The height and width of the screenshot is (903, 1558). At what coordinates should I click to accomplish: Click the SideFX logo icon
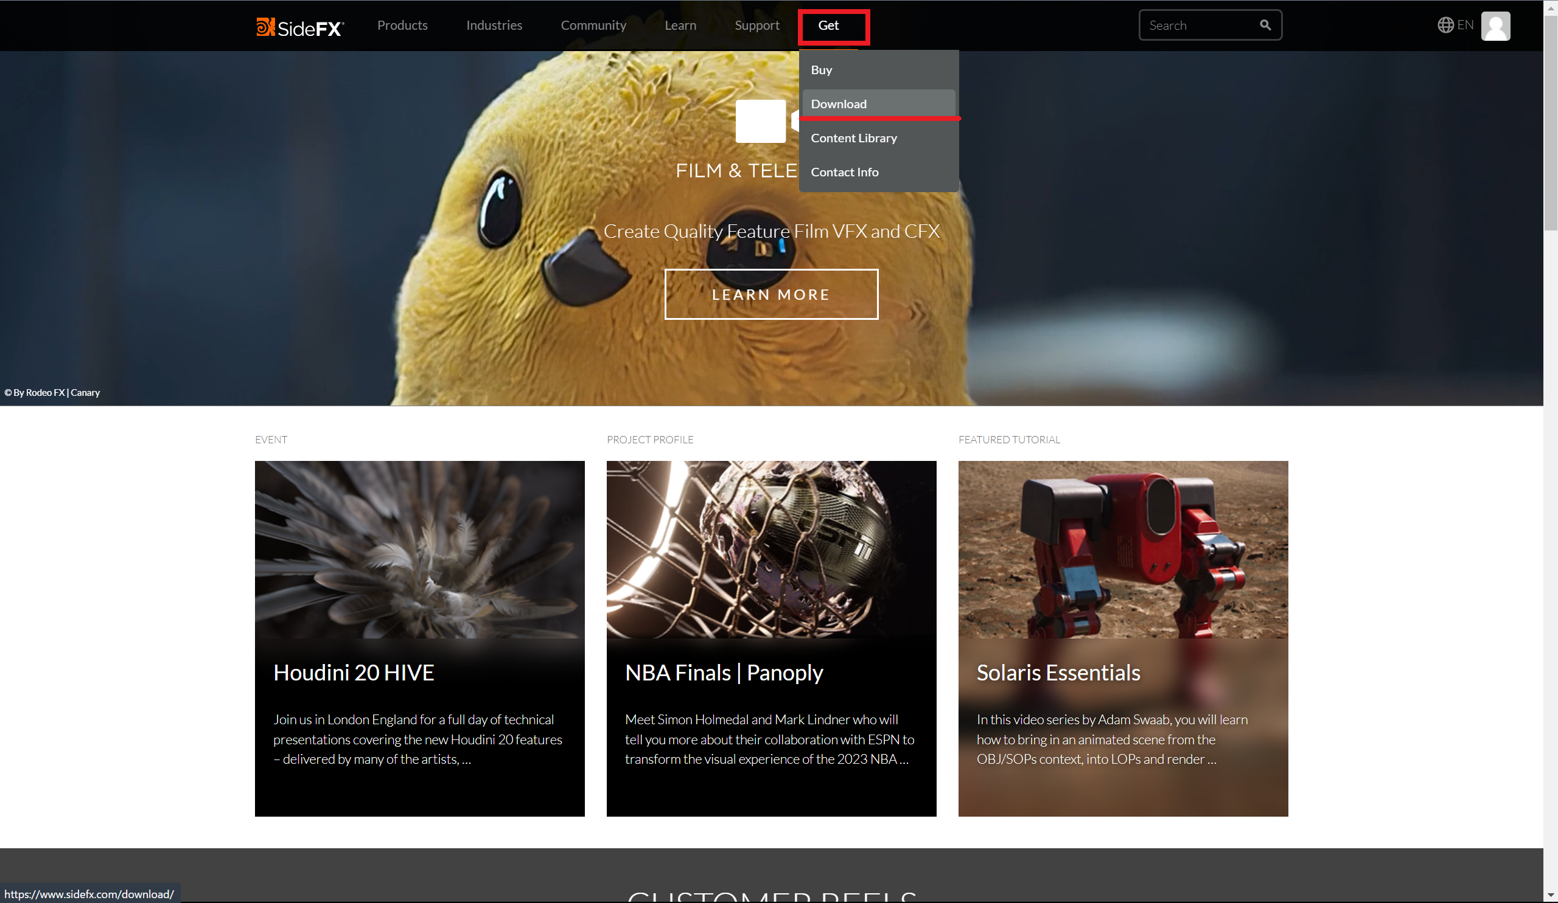coord(265,27)
